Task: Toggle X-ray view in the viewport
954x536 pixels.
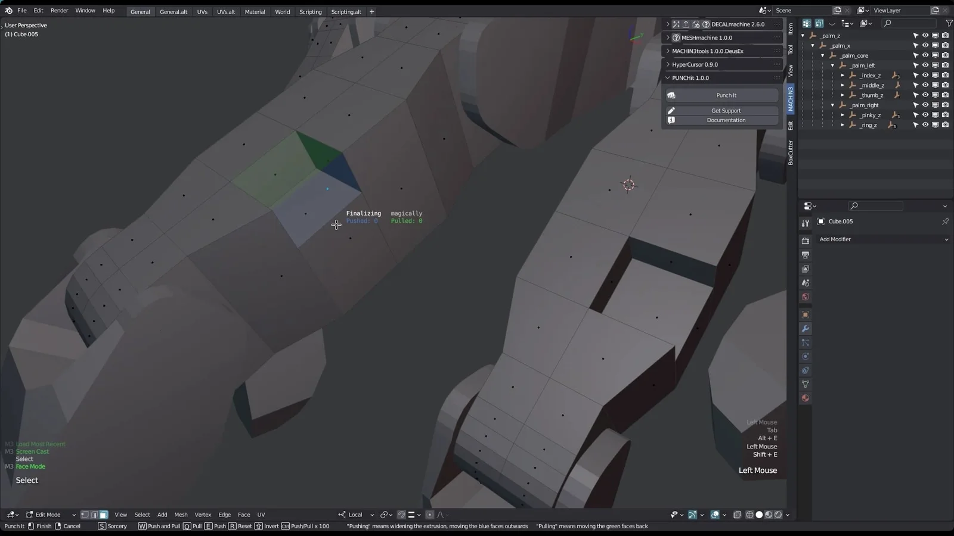Action: pos(737,515)
